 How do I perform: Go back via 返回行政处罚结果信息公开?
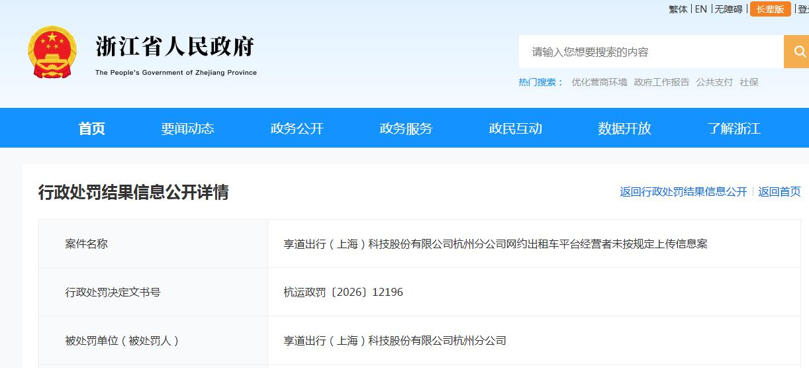683,192
